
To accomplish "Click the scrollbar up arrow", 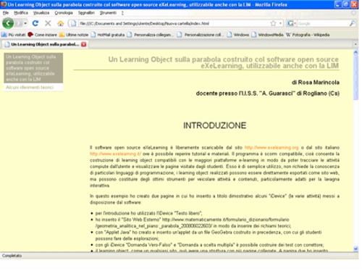I will tap(355, 52).
